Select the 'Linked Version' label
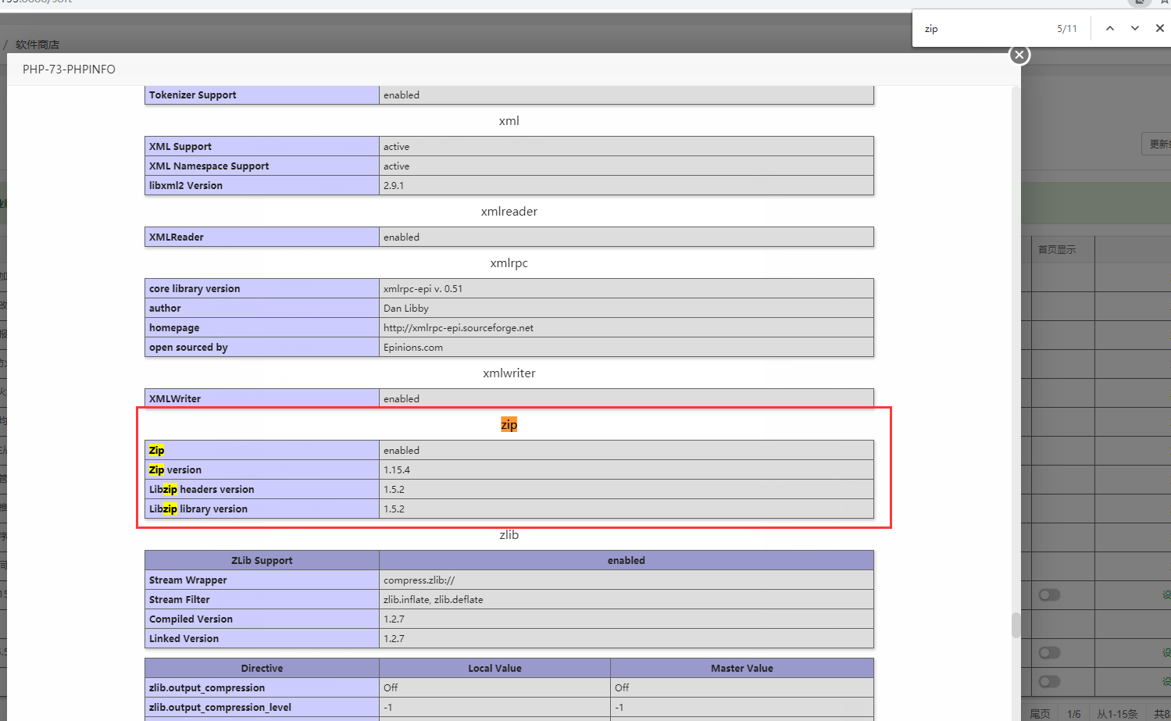The width and height of the screenshot is (1171, 721). pyautogui.click(x=184, y=639)
